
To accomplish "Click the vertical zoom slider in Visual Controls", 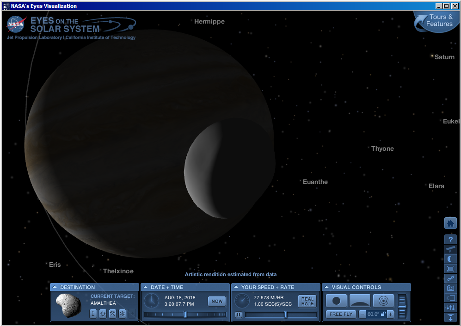I will tap(402, 306).
